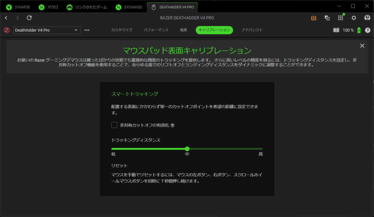The width and height of the screenshot is (374, 217).
Task: Expand the DeathAdder V4 Pro profile dropdown
Action: coord(47,30)
